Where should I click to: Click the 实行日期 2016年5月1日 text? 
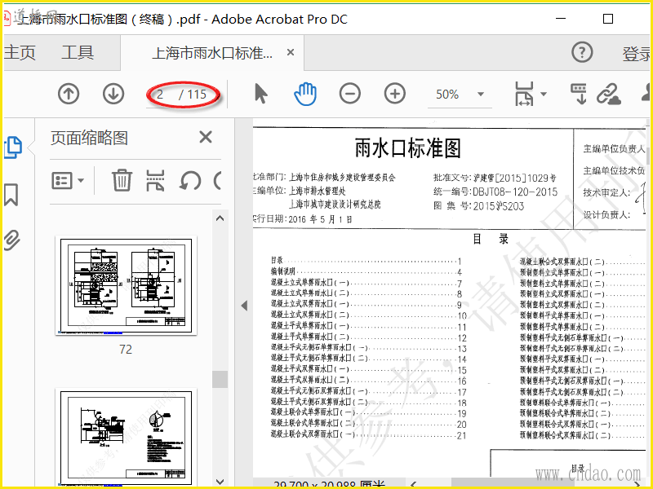point(303,219)
